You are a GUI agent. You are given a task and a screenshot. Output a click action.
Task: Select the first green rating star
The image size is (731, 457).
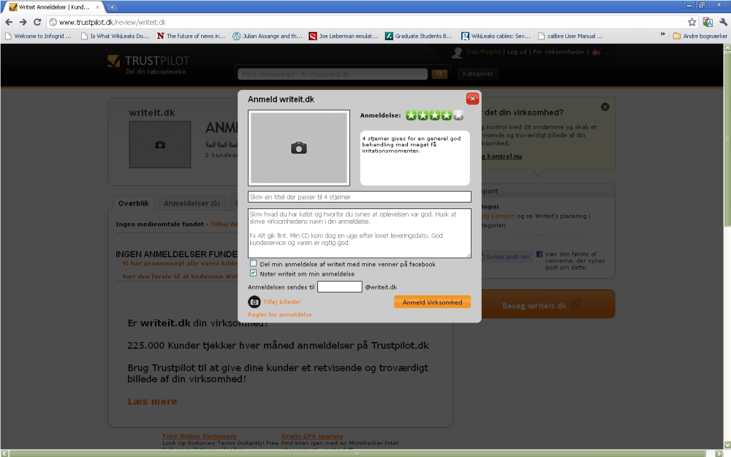pos(411,116)
